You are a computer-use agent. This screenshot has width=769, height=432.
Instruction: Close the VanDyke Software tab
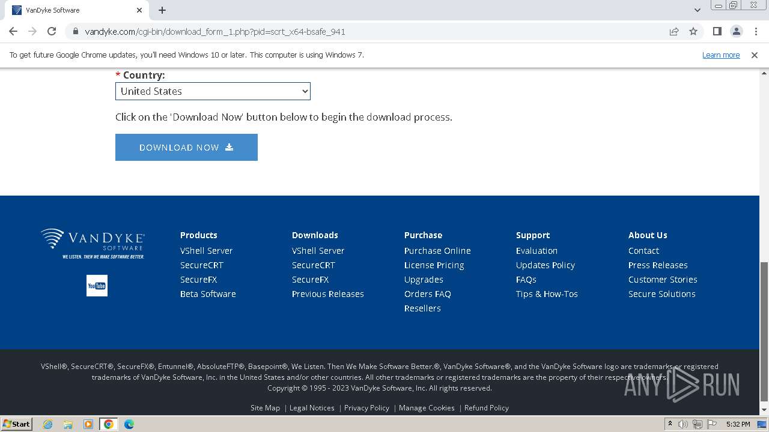(139, 10)
